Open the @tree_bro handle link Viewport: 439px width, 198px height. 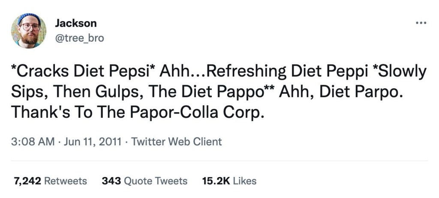tap(79, 38)
